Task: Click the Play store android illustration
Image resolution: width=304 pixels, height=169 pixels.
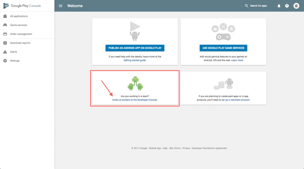Action: click(135, 31)
